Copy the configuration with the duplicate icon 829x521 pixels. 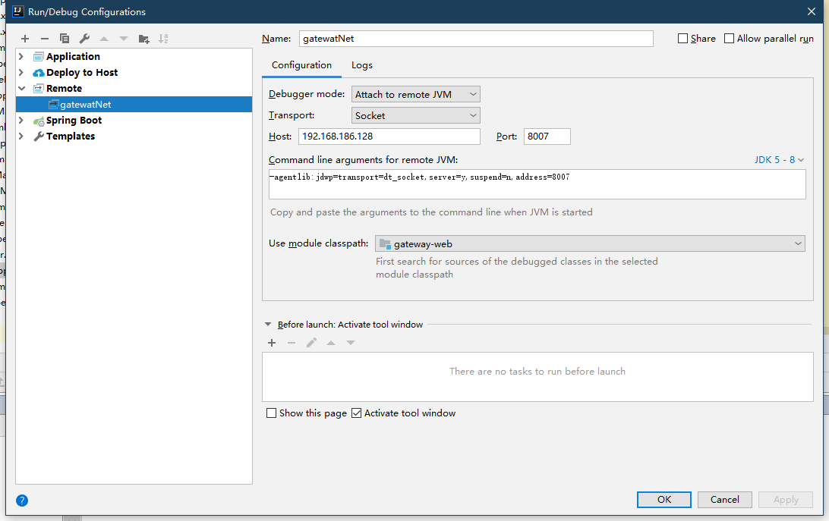click(65, 38)
